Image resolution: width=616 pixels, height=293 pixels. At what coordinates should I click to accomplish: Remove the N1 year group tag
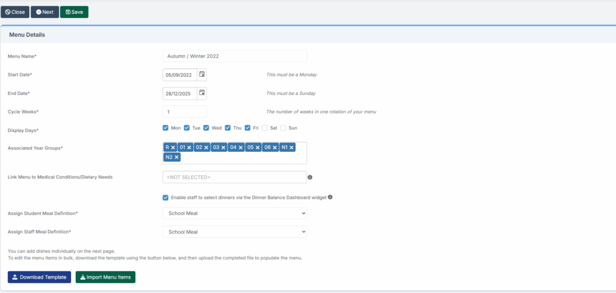click(x=291, y=148)
